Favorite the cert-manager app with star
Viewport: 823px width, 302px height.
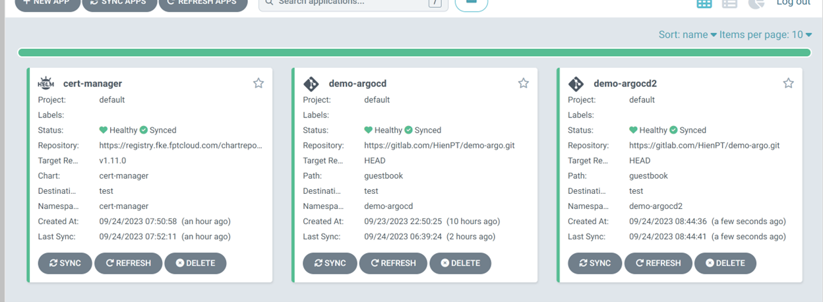click(x=259, y=83)
